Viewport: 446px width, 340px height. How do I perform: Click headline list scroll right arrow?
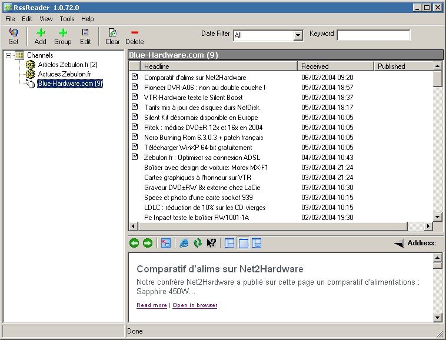pyautogui.click(x=428, y=226)
